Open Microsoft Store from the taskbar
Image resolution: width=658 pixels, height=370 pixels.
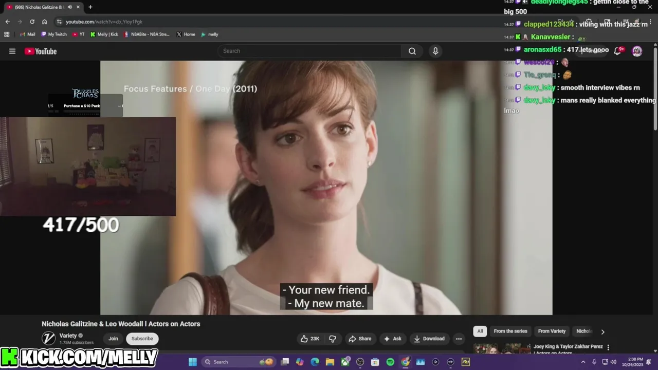click(375, 362)
